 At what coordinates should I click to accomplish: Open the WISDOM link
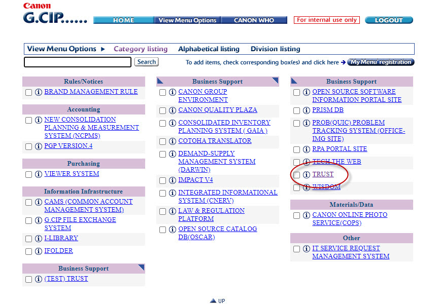[326, 187]
